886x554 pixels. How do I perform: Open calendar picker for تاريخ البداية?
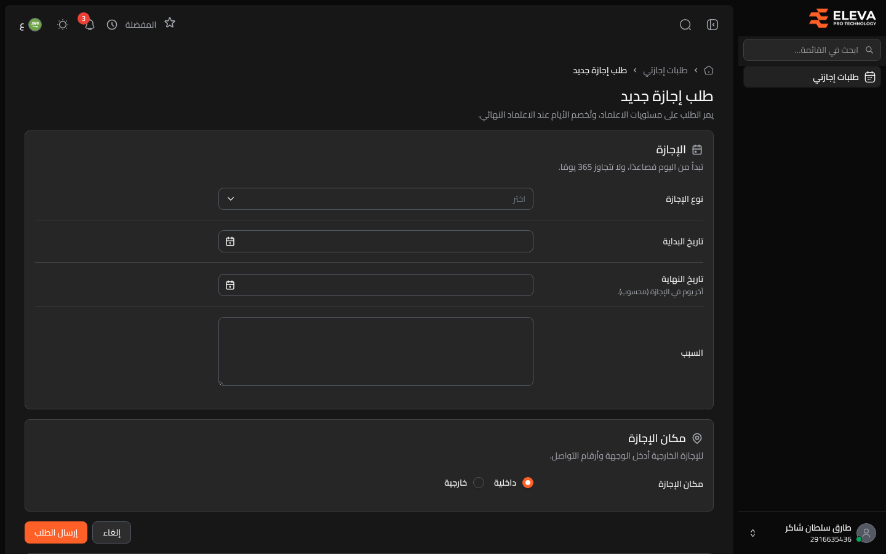[230, 242]
